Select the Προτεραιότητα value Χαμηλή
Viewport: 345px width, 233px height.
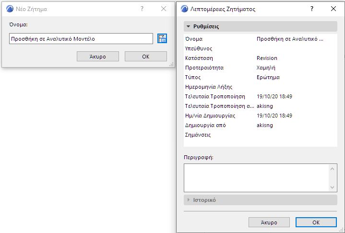[266, 68]
